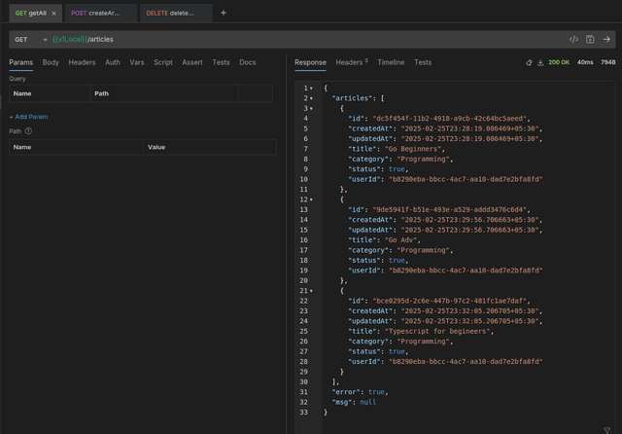Click the Name column header in Path table
The width and height of the screenshot is (622, 434).
(x=76, y=147)
